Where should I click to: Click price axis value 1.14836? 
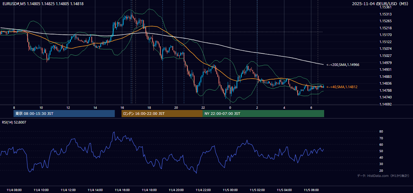[385, 83]
